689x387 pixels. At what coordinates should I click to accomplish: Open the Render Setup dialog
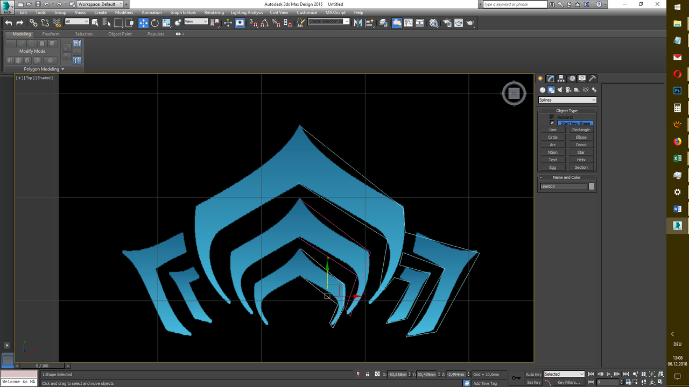(x=447, y=23)
